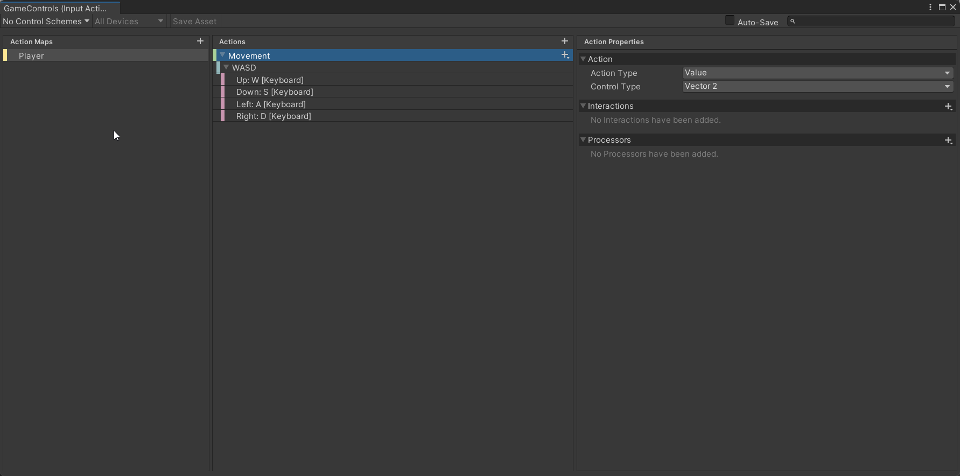Image resolution: width=960 pixels, height=476 pixels.
Task: Add a new action with plus icon
Action: 565,41
